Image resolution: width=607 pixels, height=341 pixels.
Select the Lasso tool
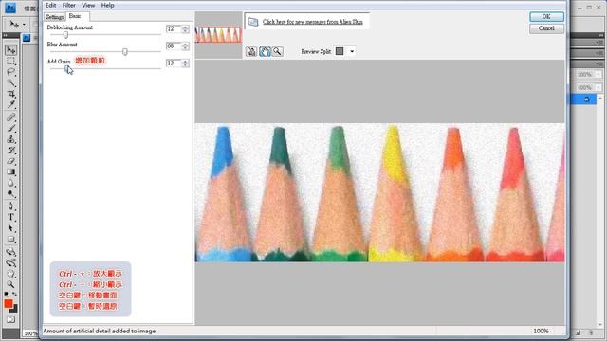(x=10, y=72)
